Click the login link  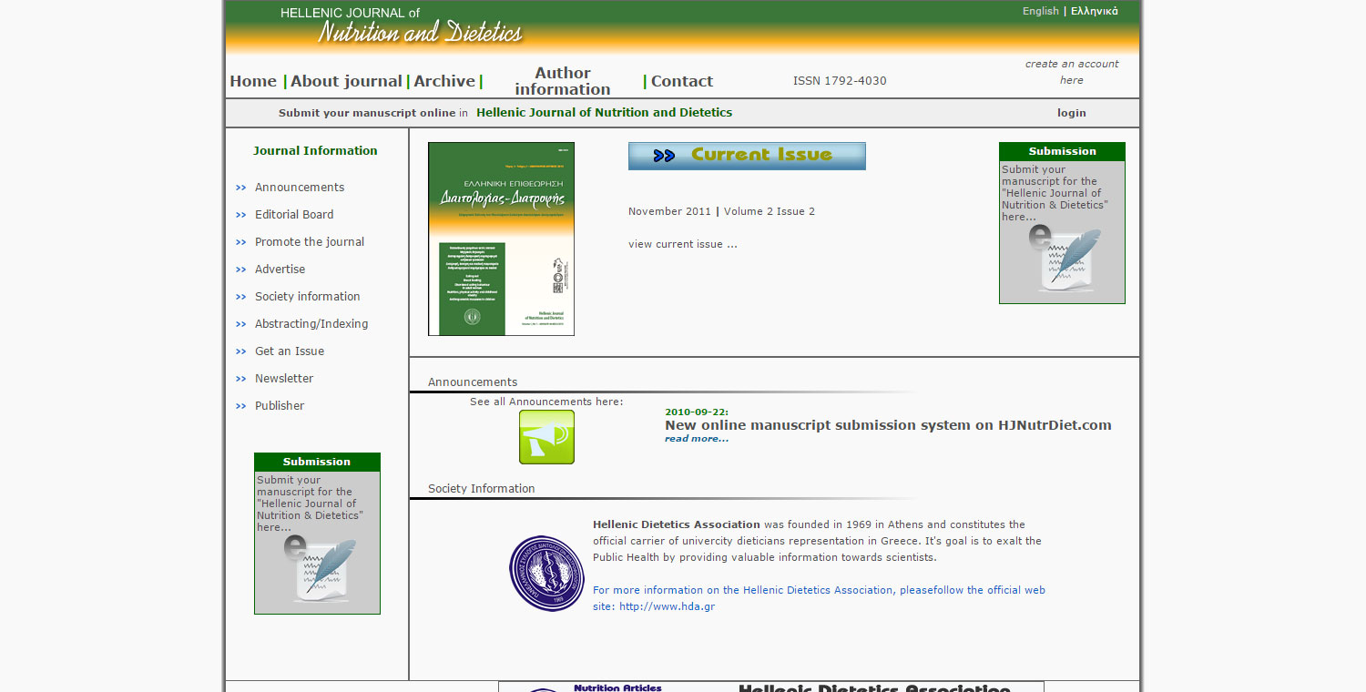[x=1072, y=113]
